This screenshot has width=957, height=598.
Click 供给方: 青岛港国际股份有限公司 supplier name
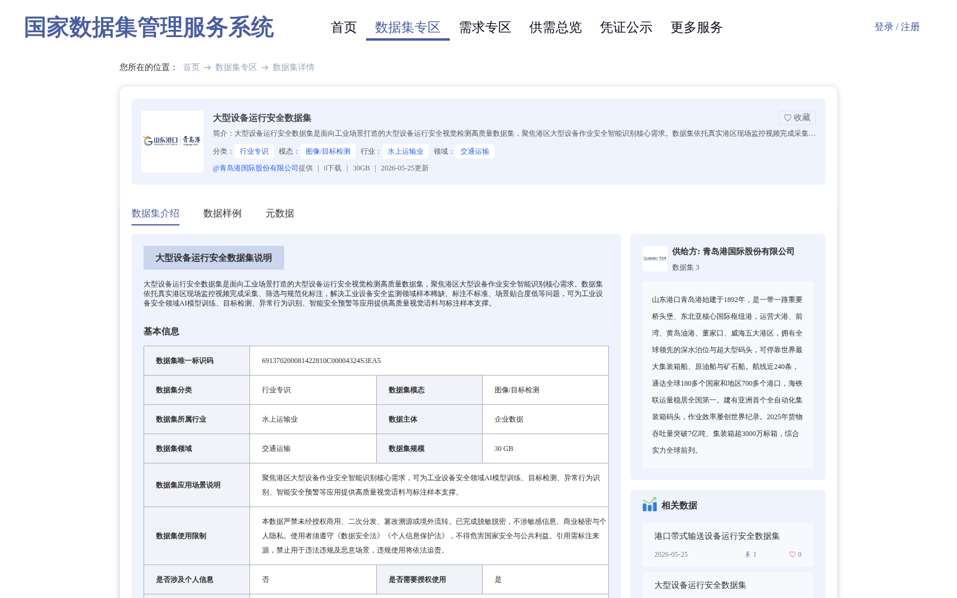click(x=733, y=252)
